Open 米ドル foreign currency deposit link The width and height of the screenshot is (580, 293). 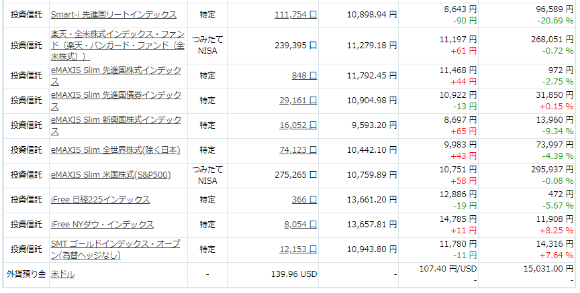[62, 274]
